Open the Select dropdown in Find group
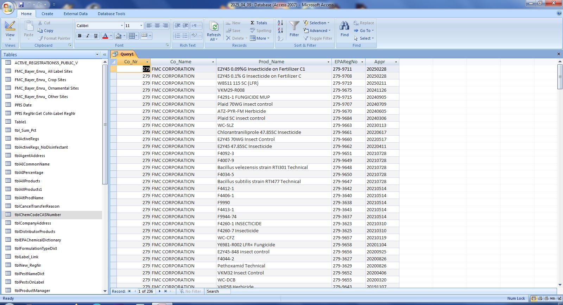Image resolution: width=563 pixels, height=305 pixels. click(x=364, y=38)
